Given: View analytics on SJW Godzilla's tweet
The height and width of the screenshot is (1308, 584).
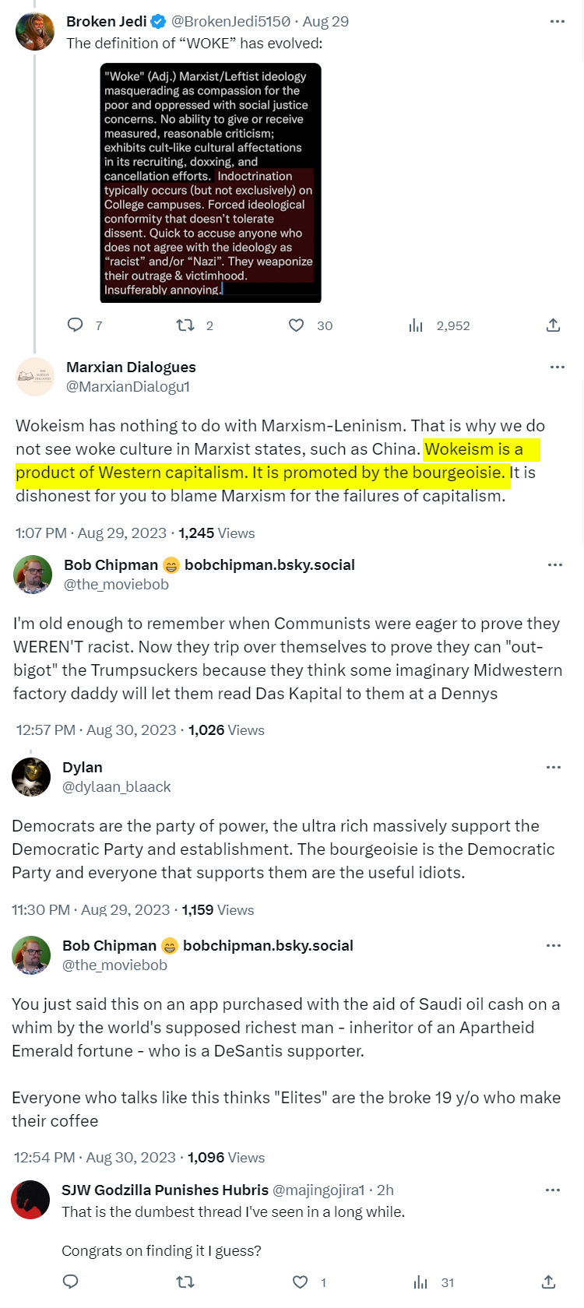Looking at the screenshot, I should pyautogui.click(x=420, y=1282).
